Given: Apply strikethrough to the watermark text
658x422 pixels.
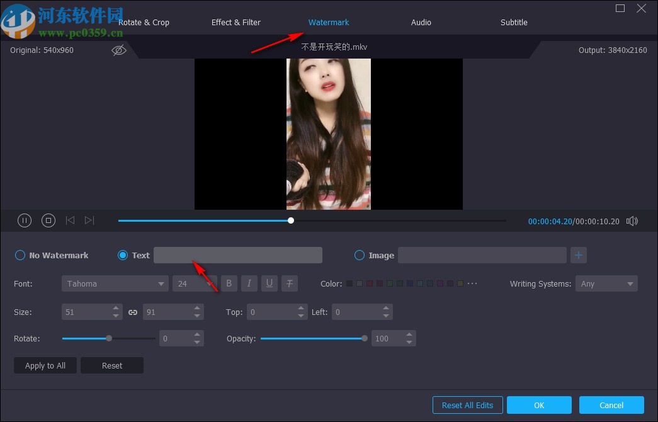Looking at the screenshot, I should pos(290,283).
